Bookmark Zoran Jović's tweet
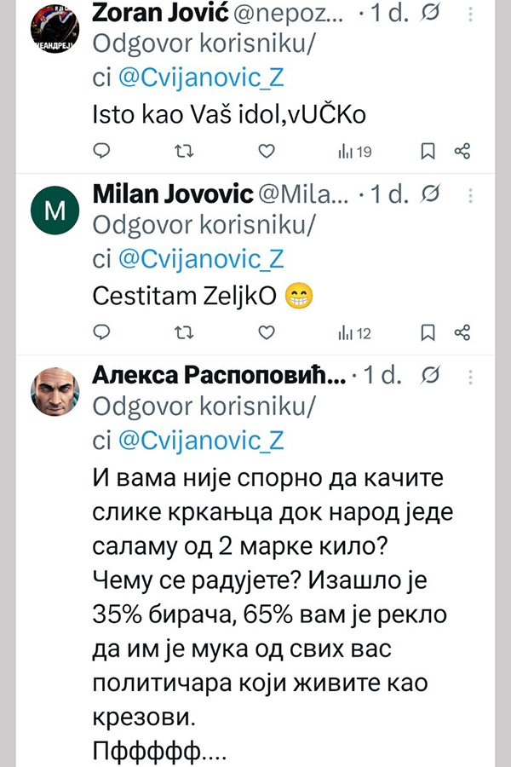 [x=428, y=152]
